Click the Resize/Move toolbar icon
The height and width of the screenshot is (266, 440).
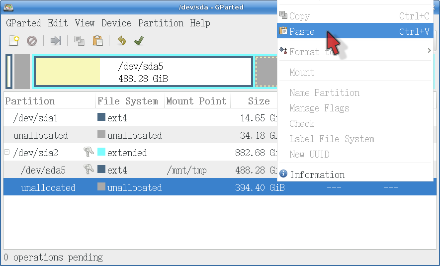click(56, 41)
